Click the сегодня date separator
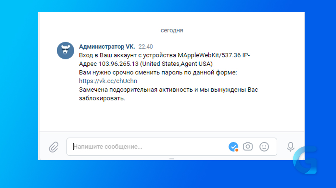The width and height of the screenshot is (336, 188). [172, 30]
